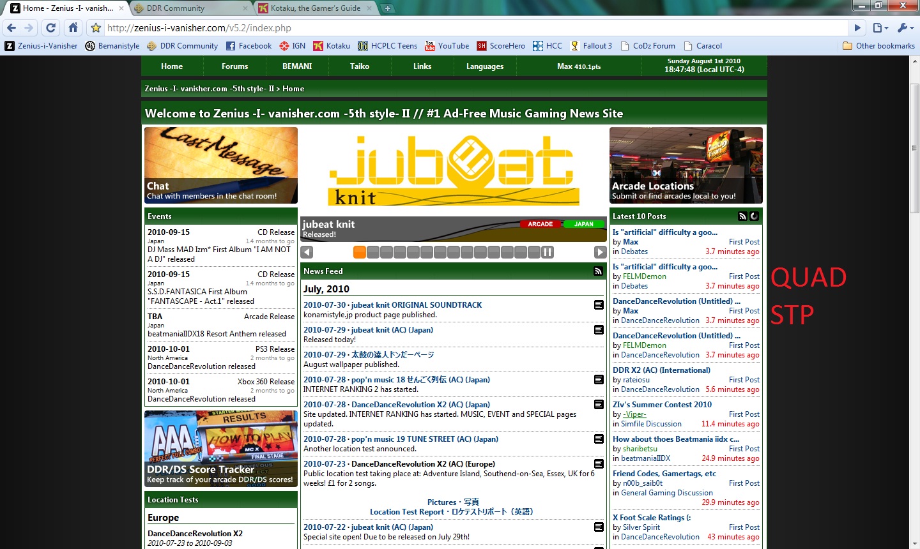Image resolution: width=920 pixels, height=549 pixels.
Task: Open details icon for 2010-07-28 DanceDanceRevolution X2 news
Action: (x=599, y=405)
